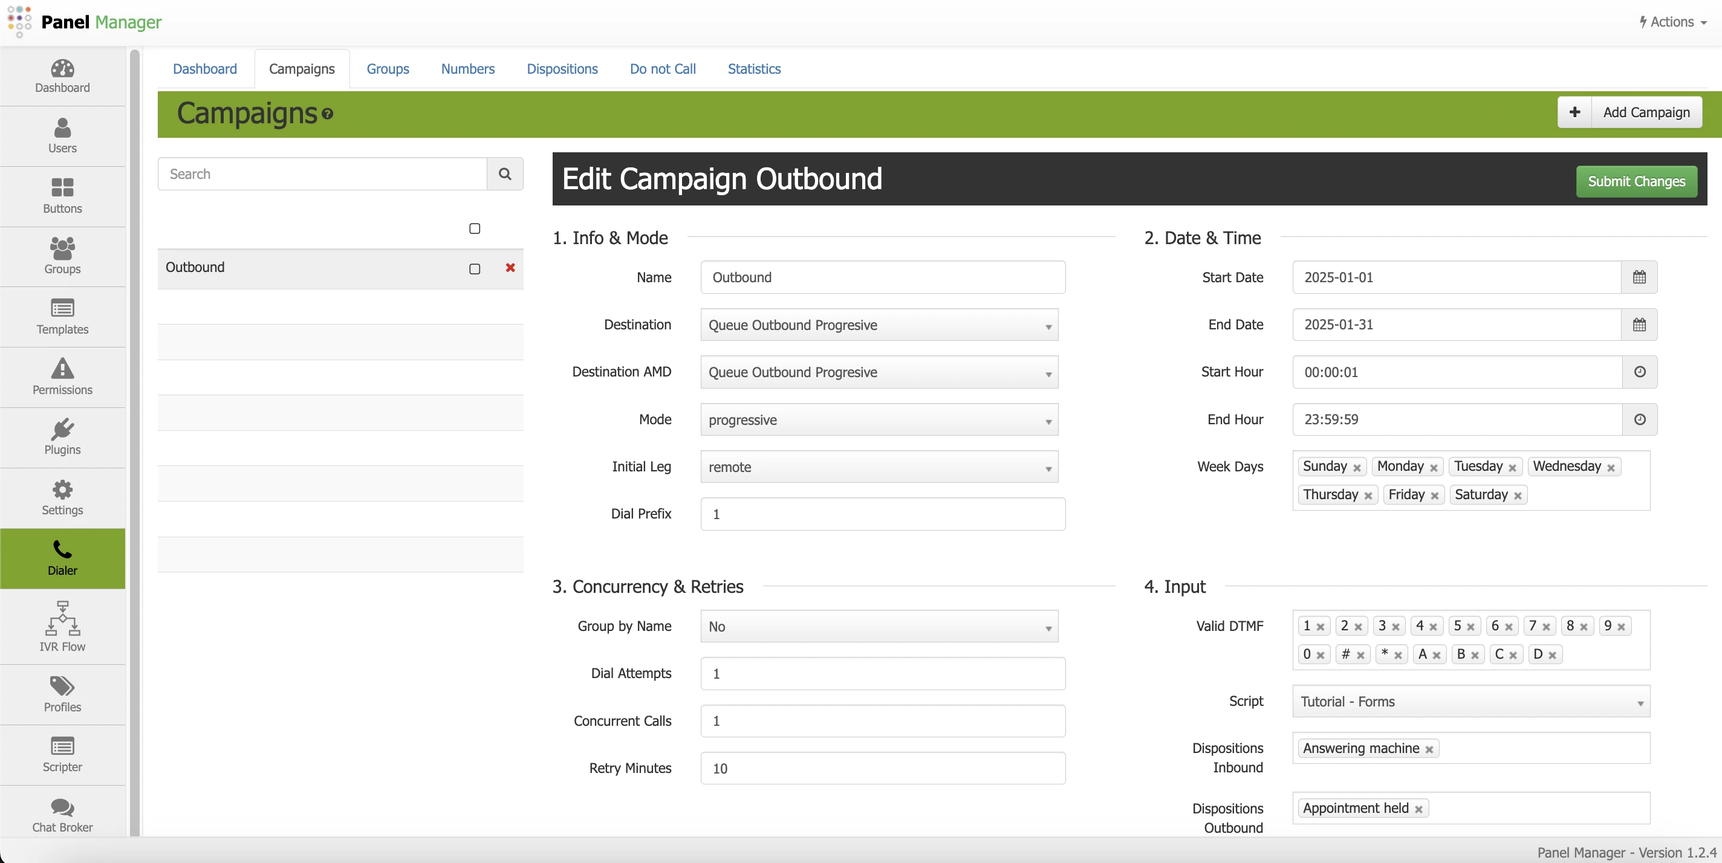
Task: Open the Start Hour time picker
Action: (1639, 372)
